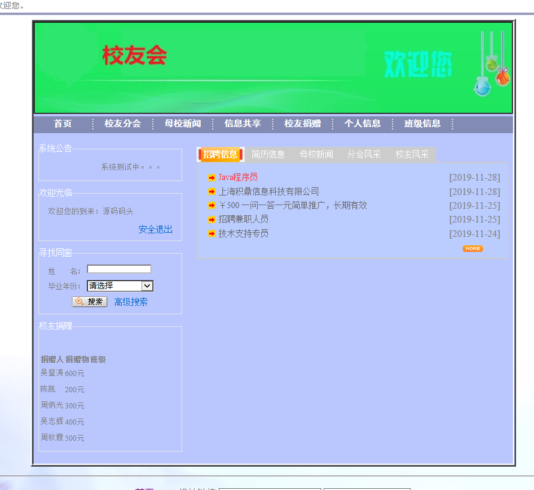Click the arrow icon beside 招聘兼职人员
The height and width of the screenshot is (490, 534).
211,220
